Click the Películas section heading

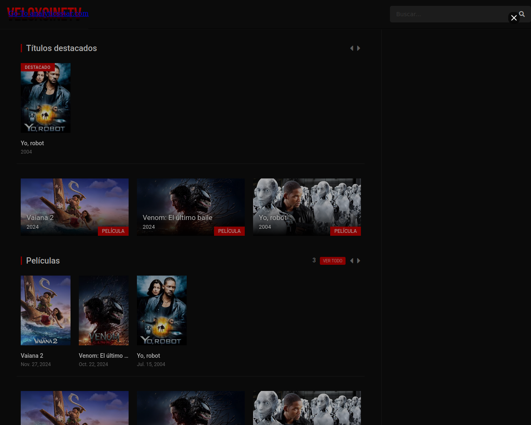click(43, 261)
